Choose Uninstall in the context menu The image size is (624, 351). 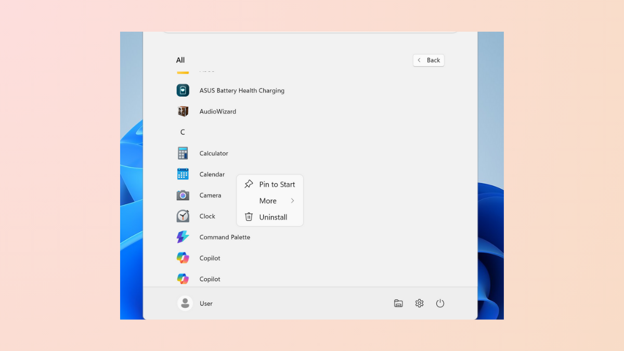(x=270, y=217)
